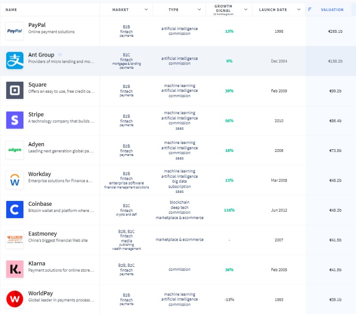Click the €48.2b valuation for Workday
Image resolution: width=356 pixels, height=314 pixels.
pos(335,180)
